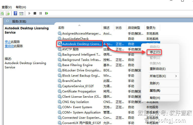Screen dimensions: 193x125
Task: Click the Refresh toolbar icon
Action: [x=2, y=13]
